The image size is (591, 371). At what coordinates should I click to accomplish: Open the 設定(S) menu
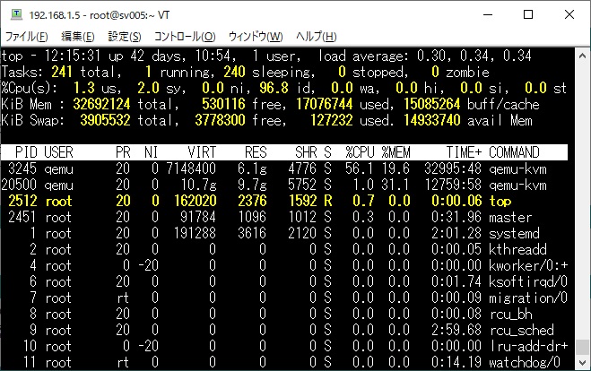125,37
